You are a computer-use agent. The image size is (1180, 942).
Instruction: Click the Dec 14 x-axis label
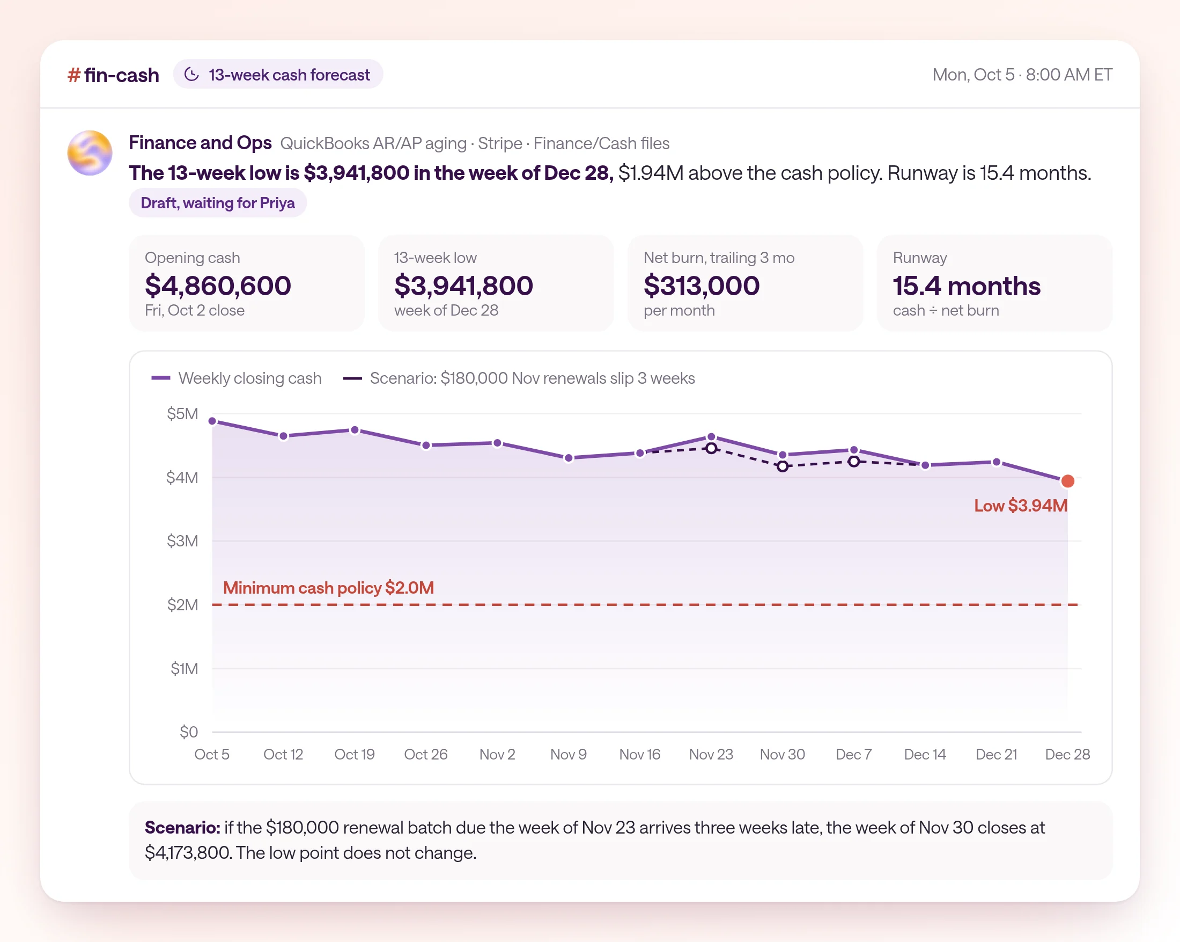pos(925,754)
